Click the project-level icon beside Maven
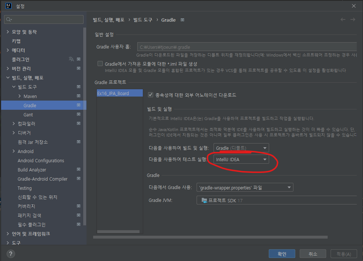 tap(79, 96)
